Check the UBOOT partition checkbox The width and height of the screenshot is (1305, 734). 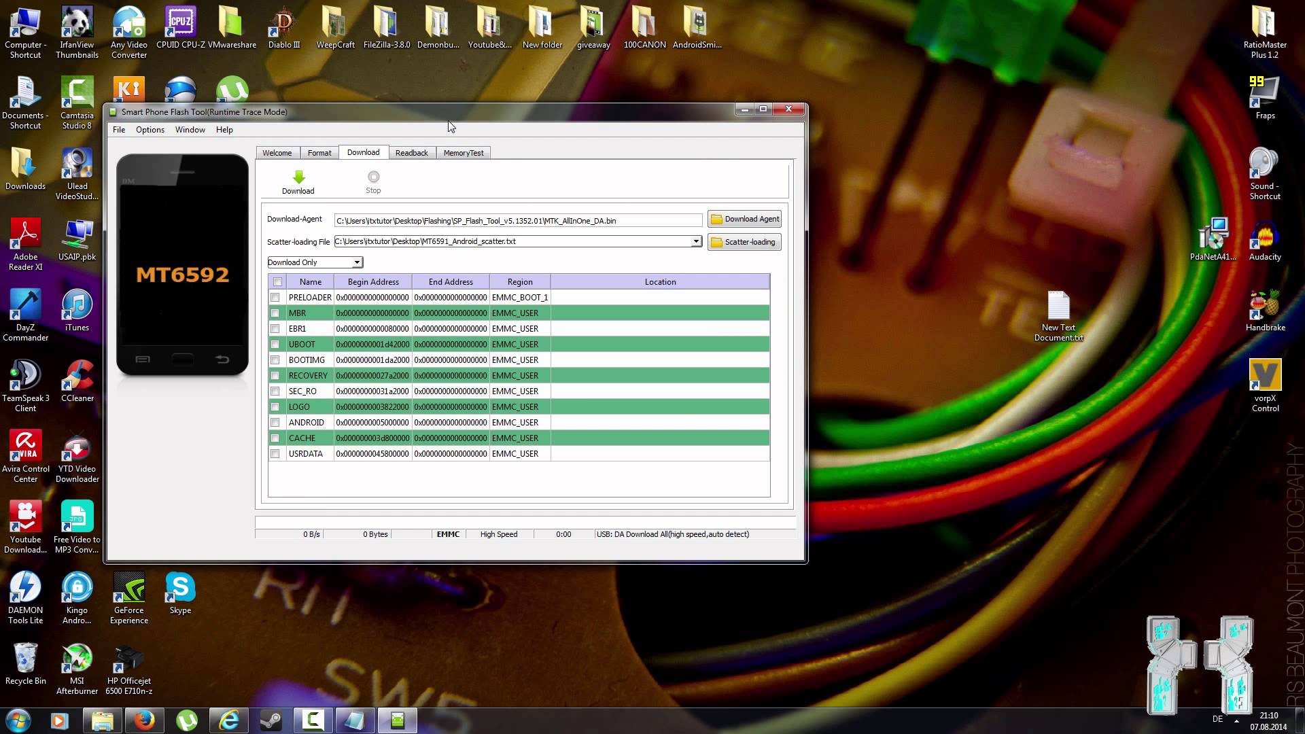(x=275, y=345)
